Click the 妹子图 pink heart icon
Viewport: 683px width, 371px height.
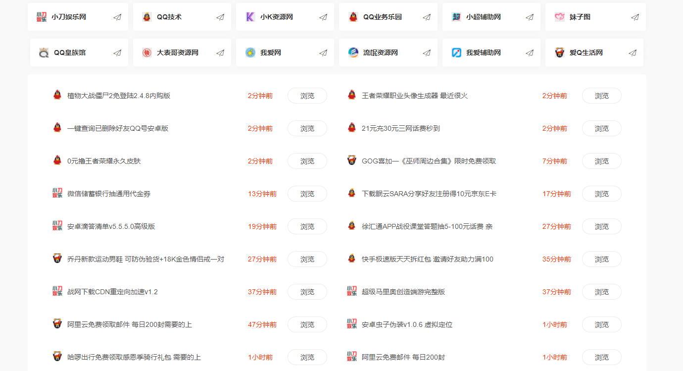(x=560, y=17)
